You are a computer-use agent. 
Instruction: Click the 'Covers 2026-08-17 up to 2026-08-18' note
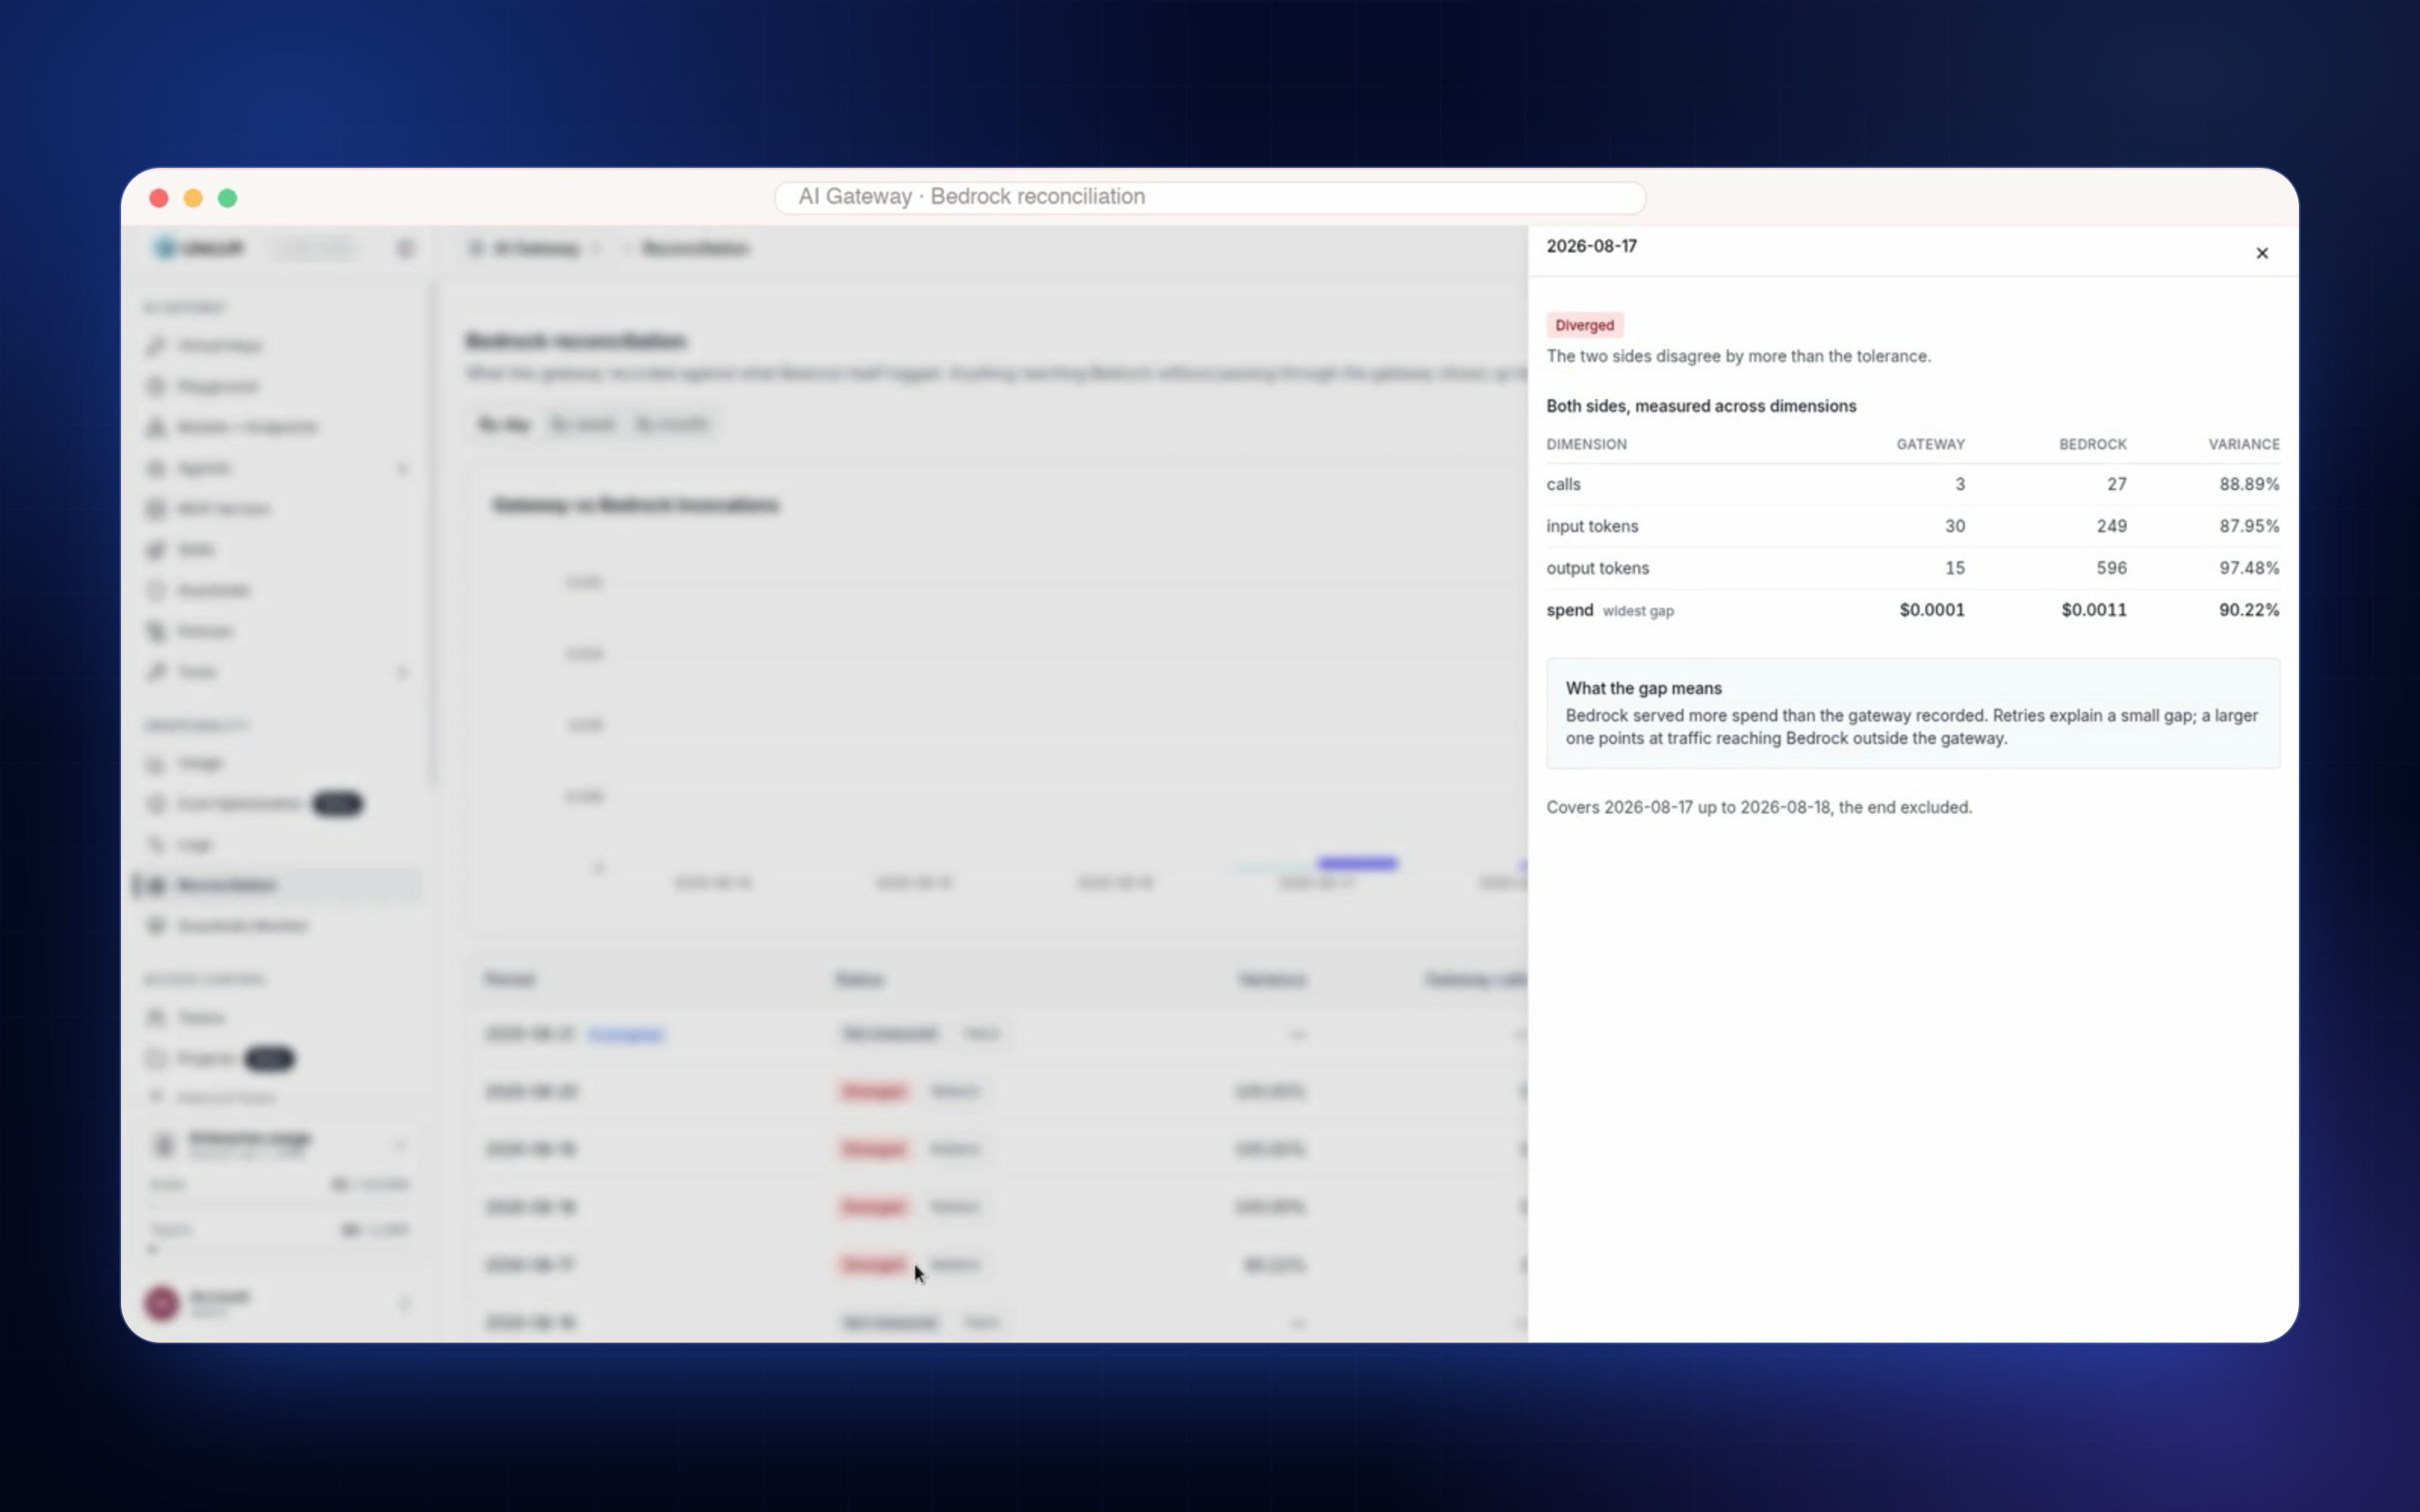pyautogui.click(x=1759, y=807)
